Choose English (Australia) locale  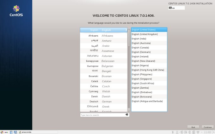pyautogui.click(x=149, y=43)
